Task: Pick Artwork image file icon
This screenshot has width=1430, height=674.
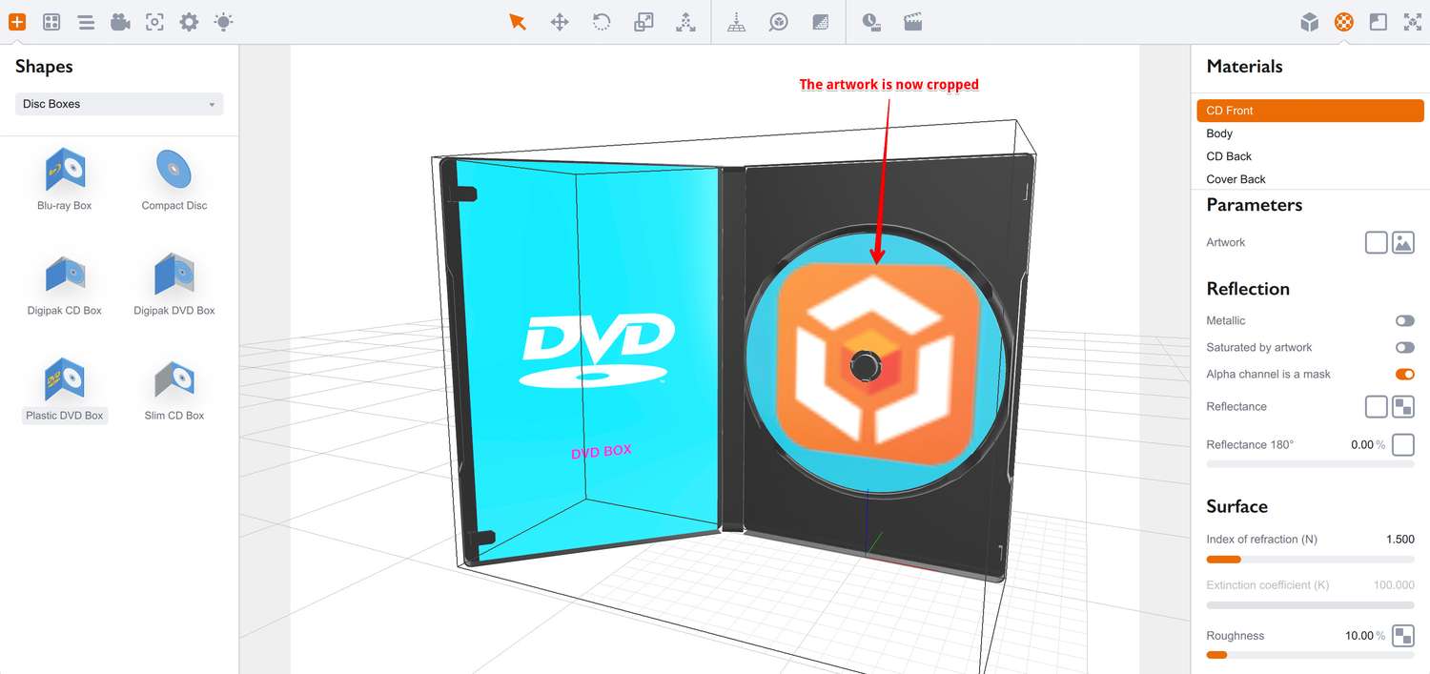Action: click(x=1403, y=242)
